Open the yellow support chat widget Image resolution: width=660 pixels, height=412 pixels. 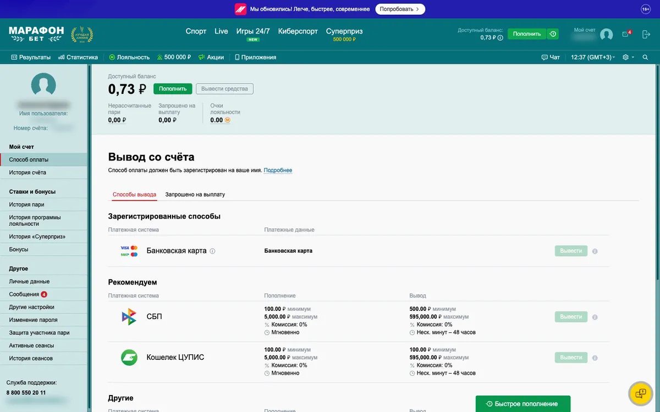(x=641, y=393)
